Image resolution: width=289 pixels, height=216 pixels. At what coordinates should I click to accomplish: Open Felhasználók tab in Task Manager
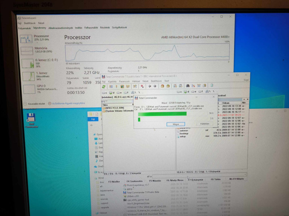pyautogui.click(x=91, y=28)
